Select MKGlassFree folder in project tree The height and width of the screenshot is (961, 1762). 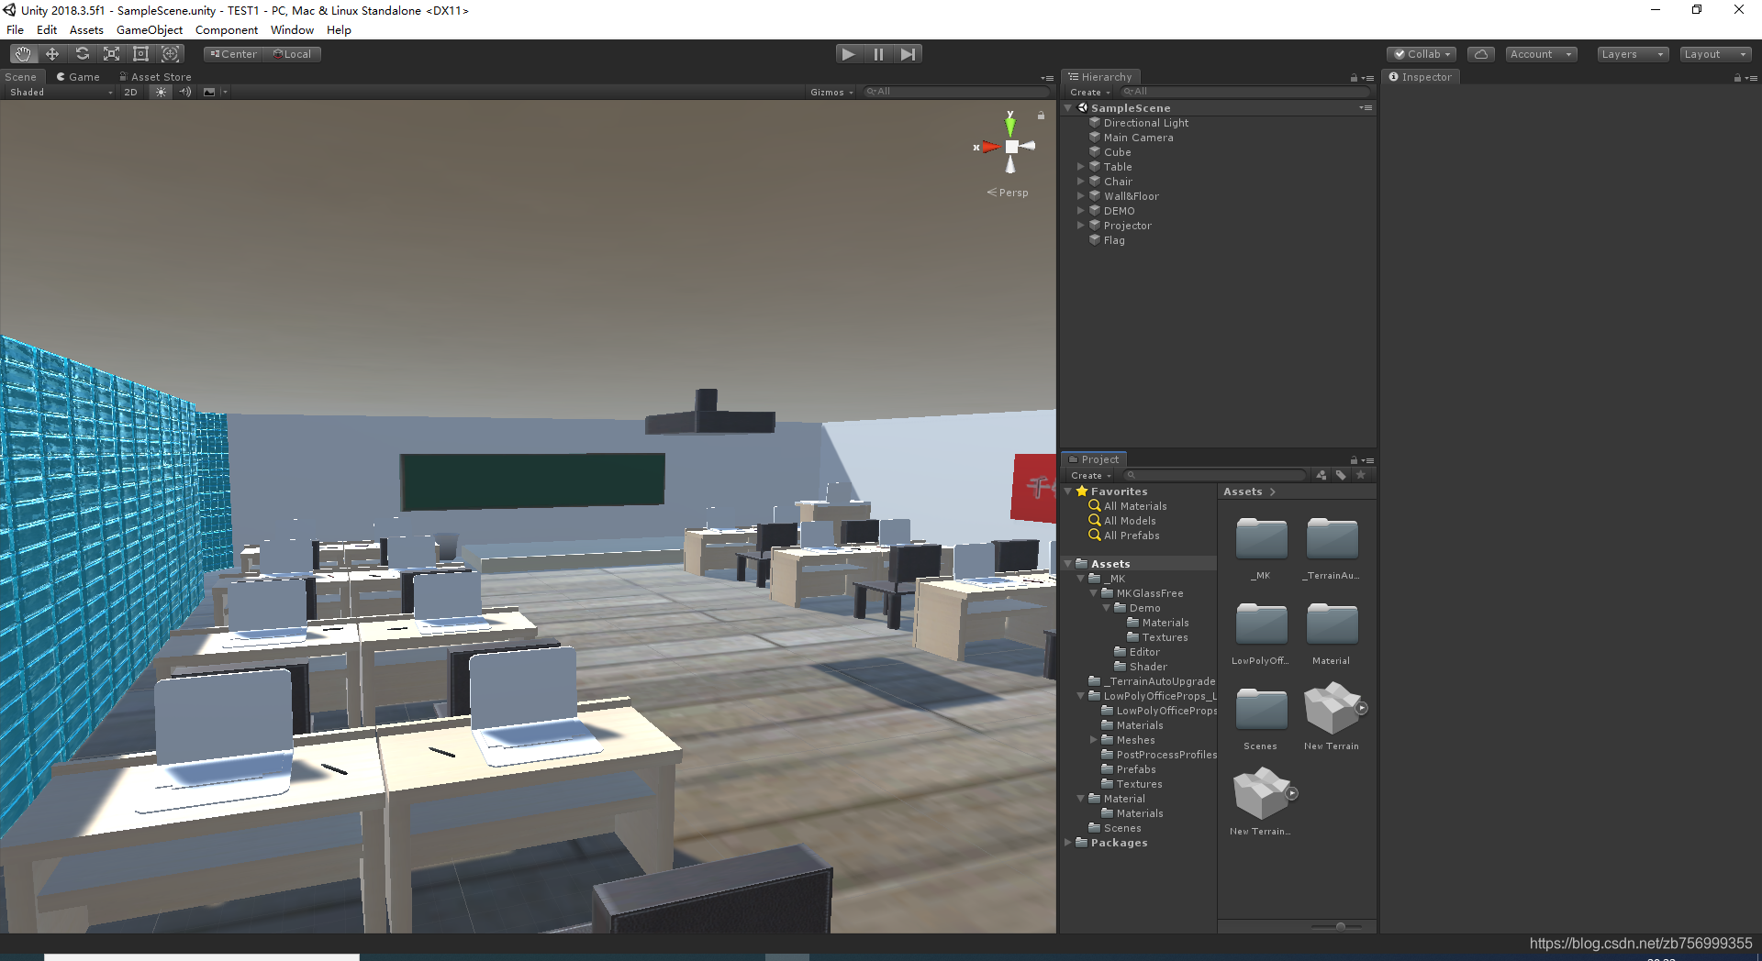(1150, 593)
